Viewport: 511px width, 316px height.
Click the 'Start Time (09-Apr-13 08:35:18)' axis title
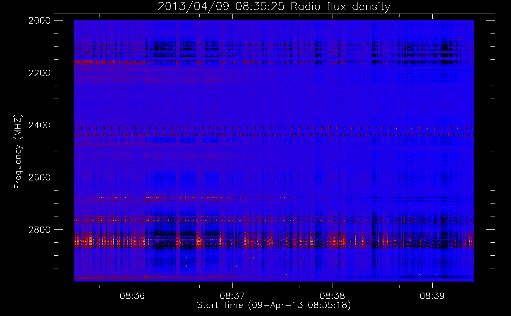tap(274, 305)
